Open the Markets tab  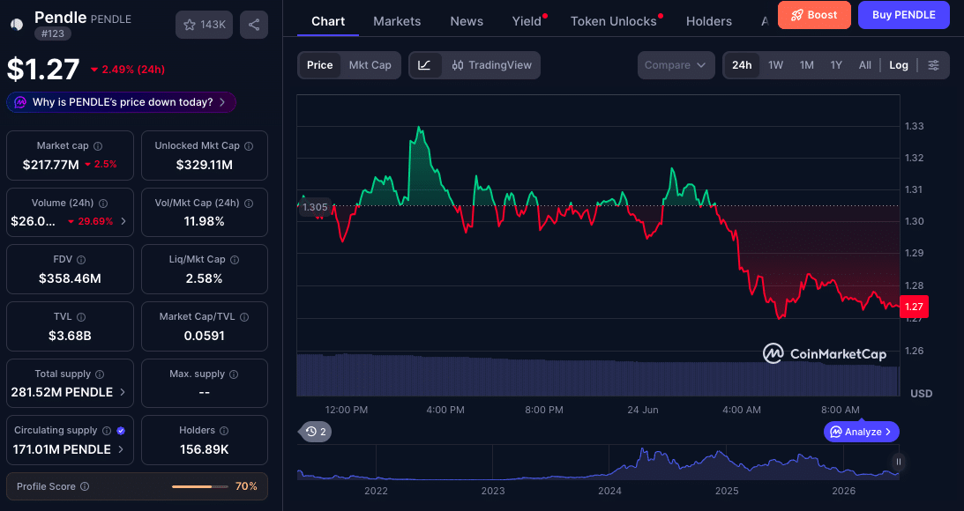pyautogui.click(x=397, y=21)
